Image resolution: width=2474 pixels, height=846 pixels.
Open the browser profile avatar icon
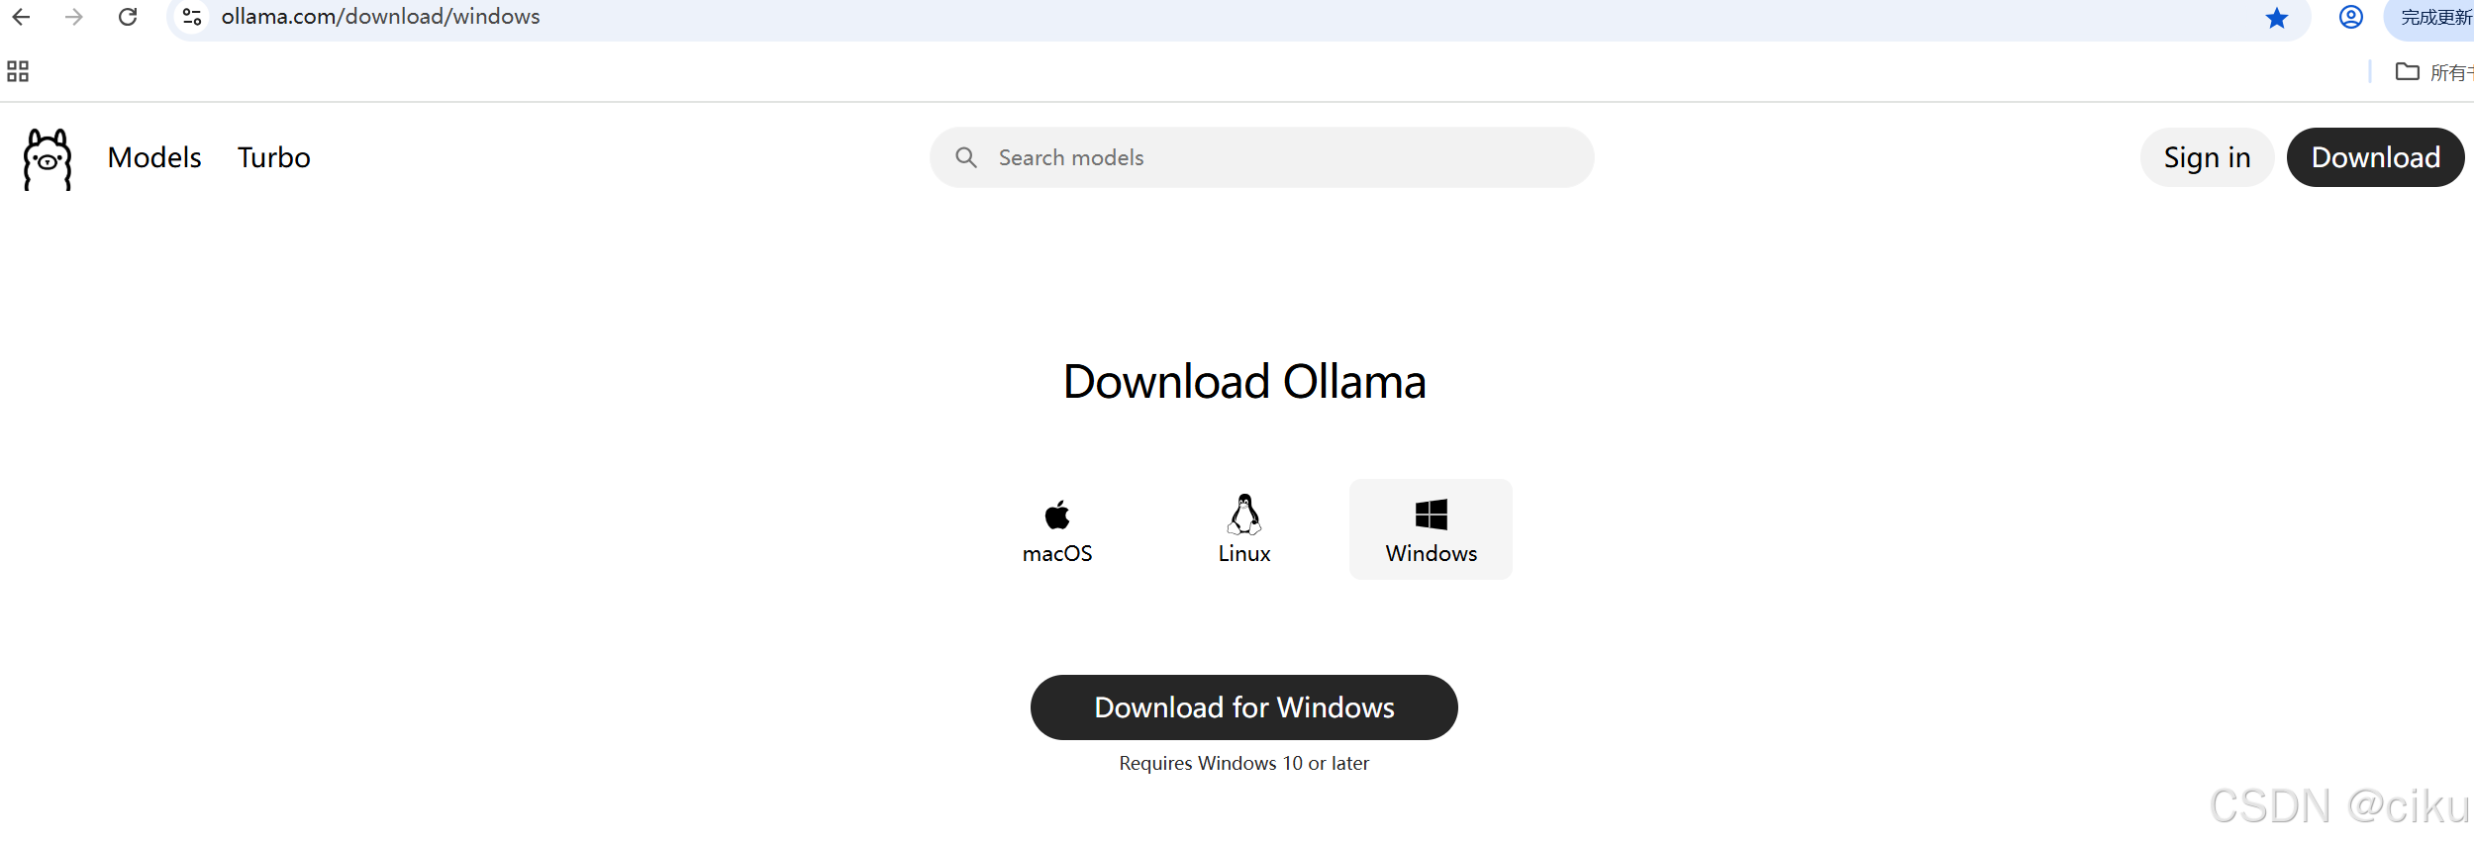click(2351, 17)
